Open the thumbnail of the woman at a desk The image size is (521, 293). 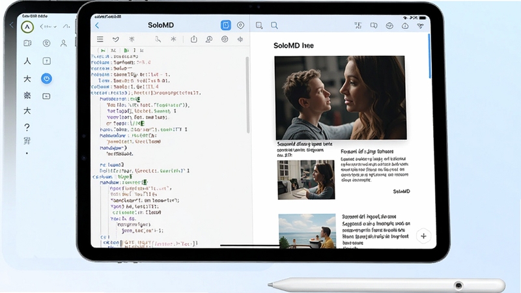[306, 180]
